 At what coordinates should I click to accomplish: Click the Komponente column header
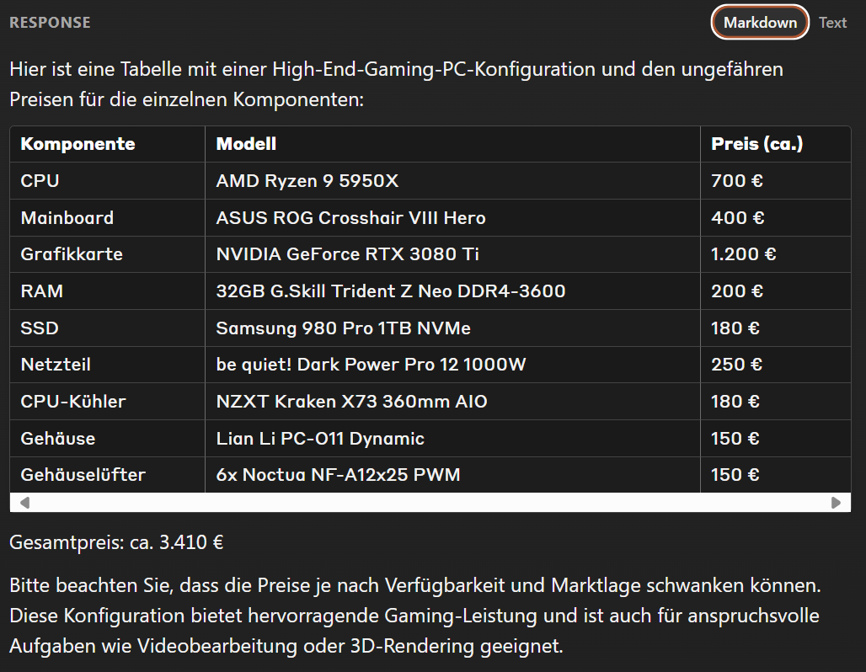click(x=107, y=144)
